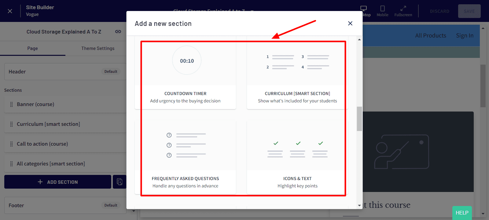The height and width of the screenshot is (220, 489).
Task: Open the page title dropdown arrow
Action: click(x=252, y=10)
